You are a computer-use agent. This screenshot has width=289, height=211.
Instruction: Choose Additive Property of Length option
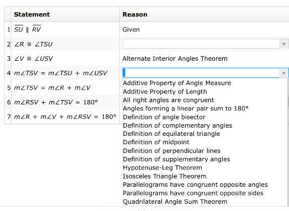pyautogui.click(x=165, y=92)
